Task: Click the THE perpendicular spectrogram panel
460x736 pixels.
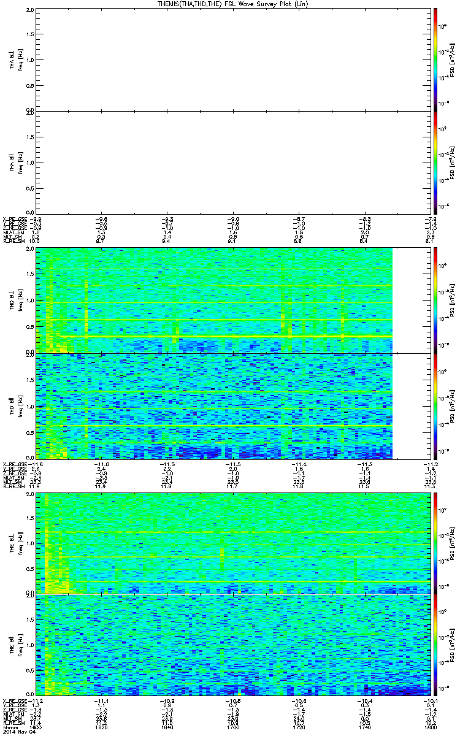Action: 232,542
